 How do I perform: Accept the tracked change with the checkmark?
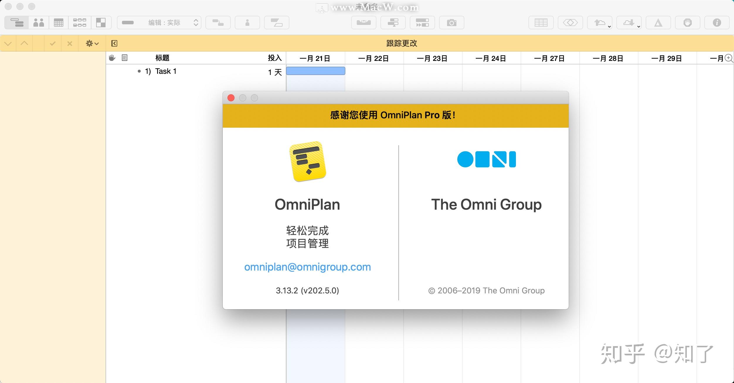coord(52,43)
